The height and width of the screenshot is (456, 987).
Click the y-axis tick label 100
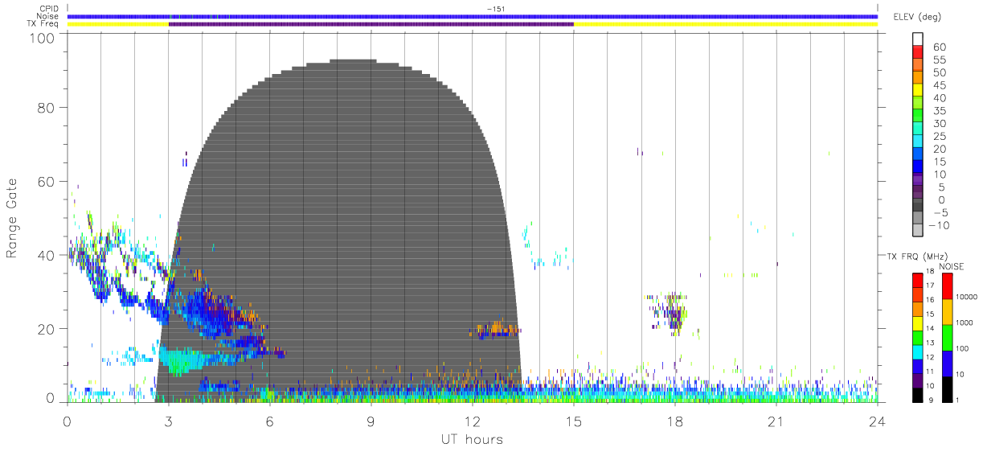click(43, 38)
